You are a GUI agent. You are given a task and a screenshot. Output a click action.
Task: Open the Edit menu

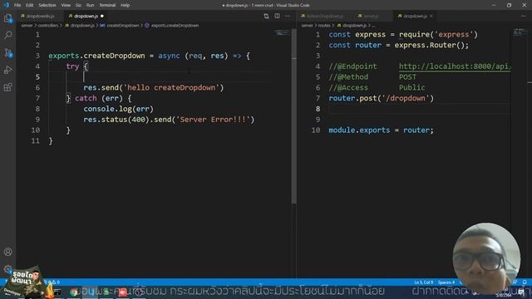pyautogui.click(x=30, y=5)
